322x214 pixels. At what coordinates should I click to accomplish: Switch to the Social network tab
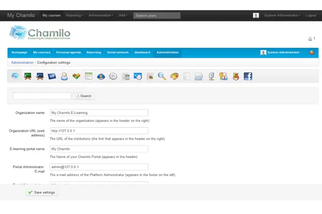point(118,52)
